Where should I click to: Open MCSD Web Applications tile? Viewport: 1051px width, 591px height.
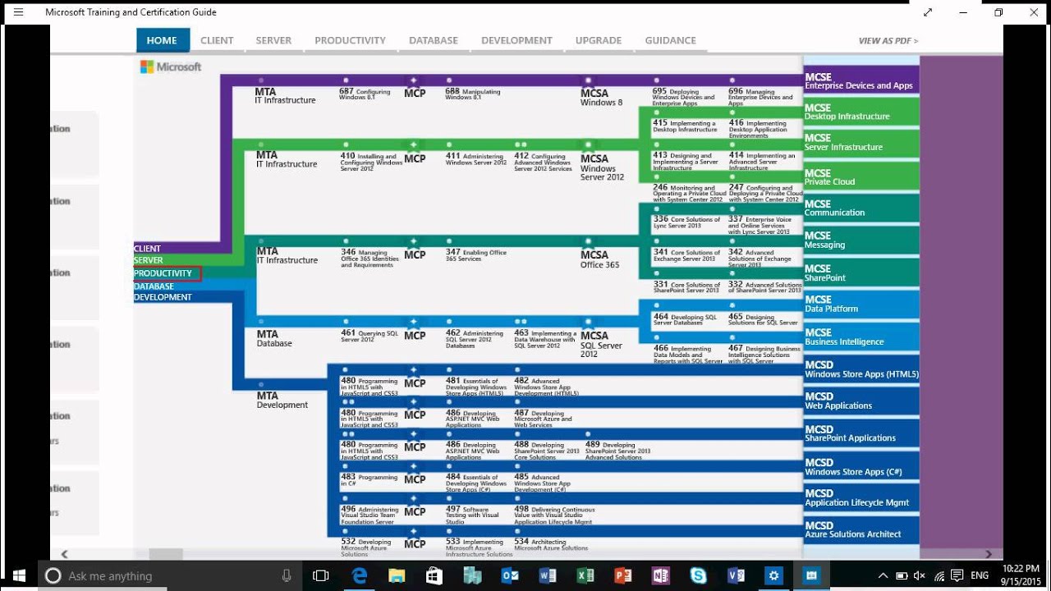(x=861, y=401)
